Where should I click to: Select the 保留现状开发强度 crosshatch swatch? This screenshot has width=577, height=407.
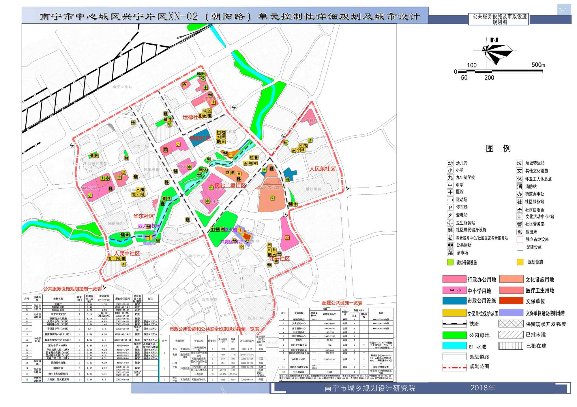511,324
